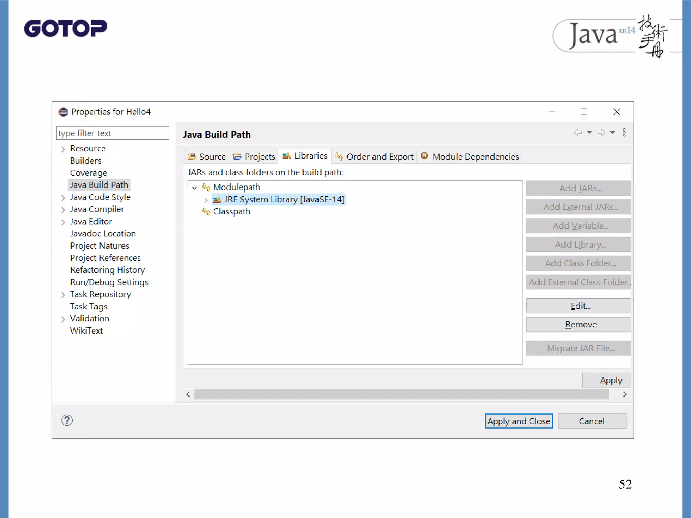Expand the JRE System Library node
This screenshot has width=691, height=518.
tap(205, 200)
